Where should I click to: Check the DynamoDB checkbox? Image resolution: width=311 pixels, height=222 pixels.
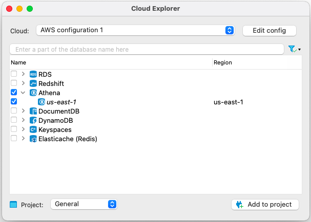coord(14,120)
